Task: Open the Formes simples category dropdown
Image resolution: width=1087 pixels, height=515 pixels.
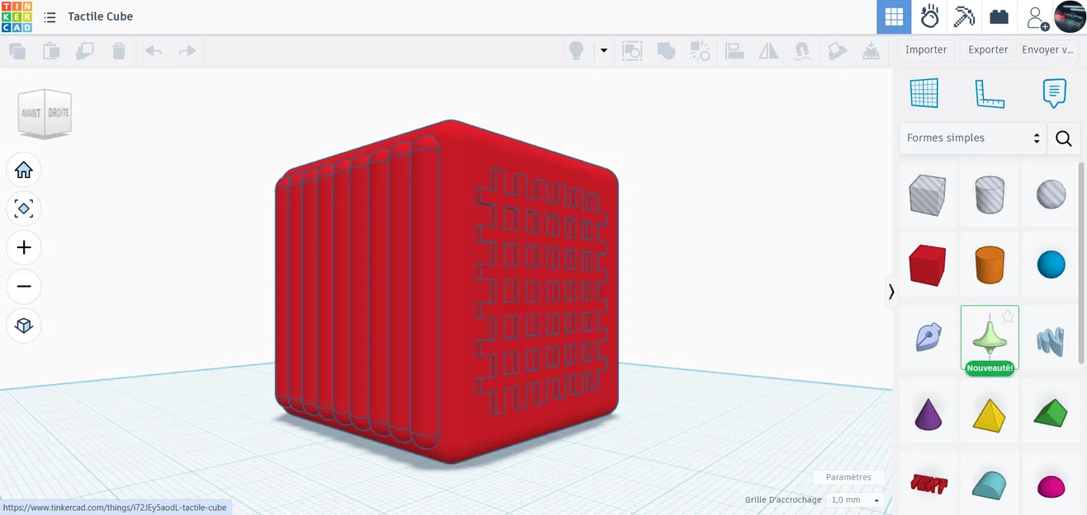Action: (971, 138)
